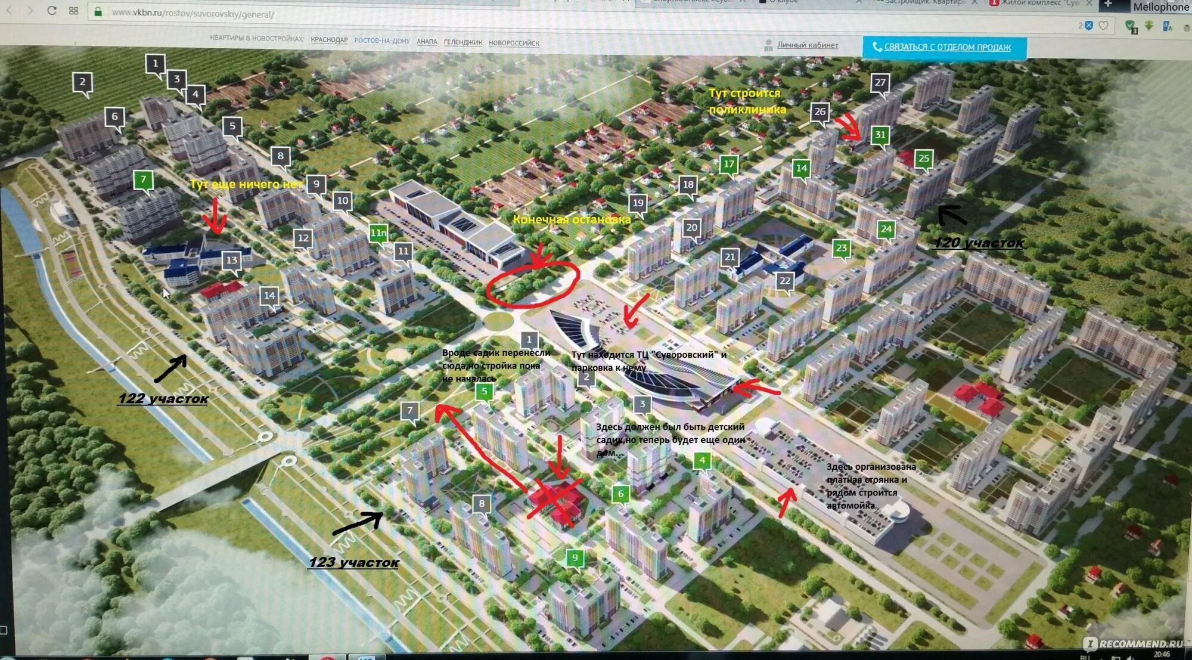1192x660 pixels.
Task: Select the green marker numbered 4
Action: pyautogui.click(x=702, y=461)
